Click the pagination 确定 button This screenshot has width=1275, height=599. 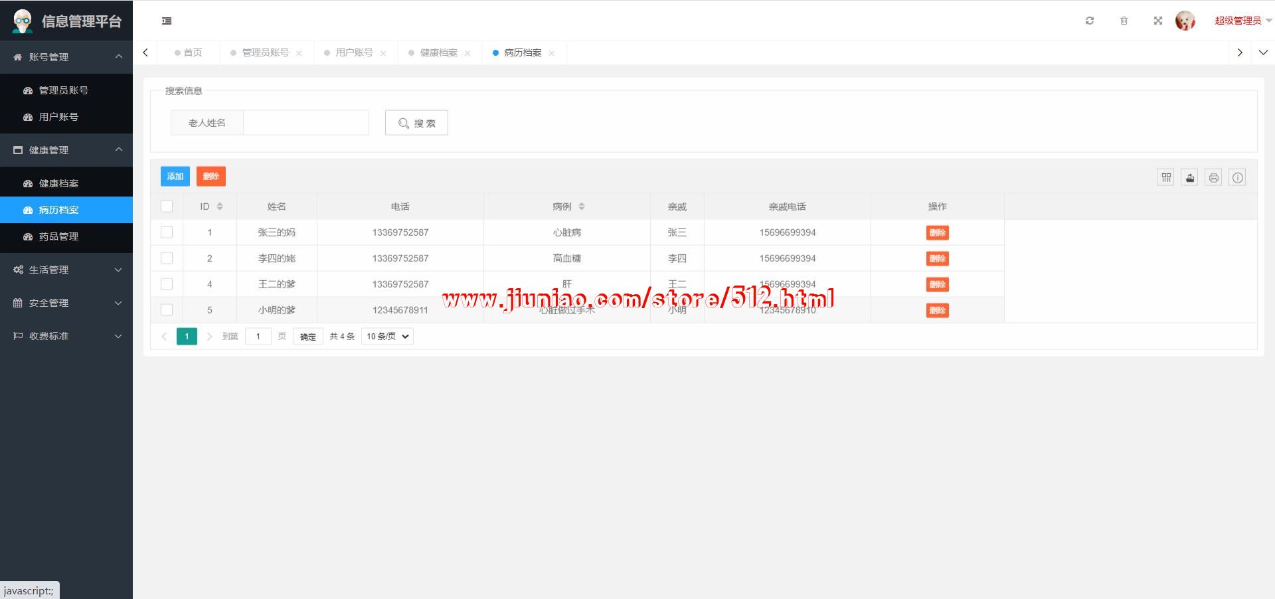click(308, 337)
